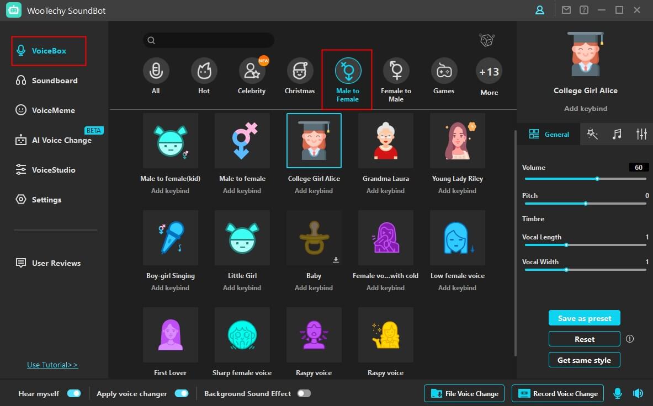
Task: Switch to the equalizer sliders tab
Action: 641,134
